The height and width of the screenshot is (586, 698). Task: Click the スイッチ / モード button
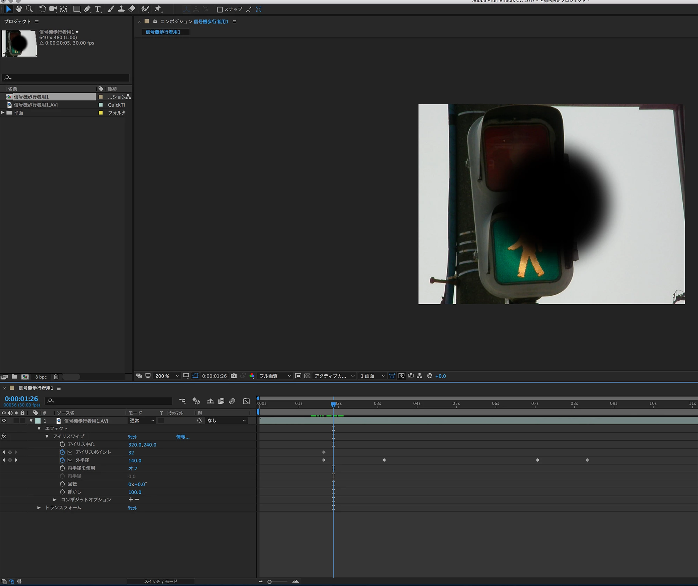tap(161, 581)
